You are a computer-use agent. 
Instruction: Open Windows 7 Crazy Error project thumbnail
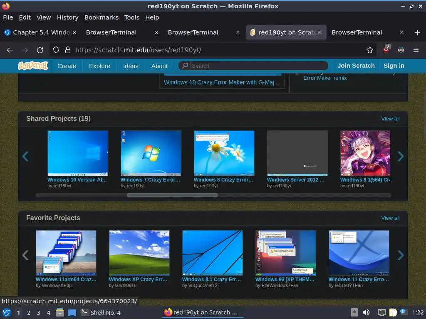pos(151,153)
